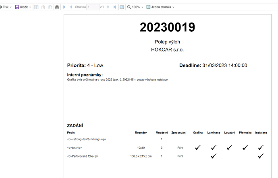Click the <p>test</p> description cell
The height and width of the screenshot is (178, 278).
tap(75, 148)
